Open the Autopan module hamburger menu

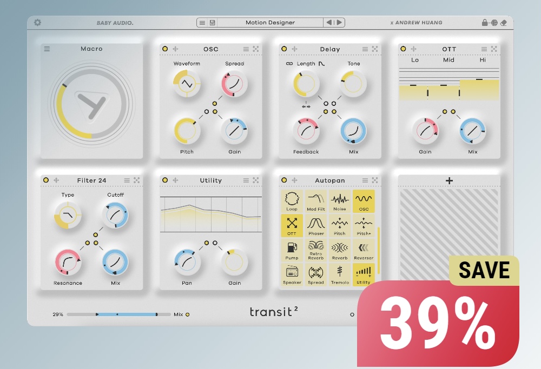(x=365, y=180)
